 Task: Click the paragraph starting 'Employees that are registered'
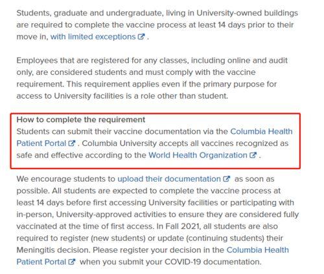tap(152, 78)
